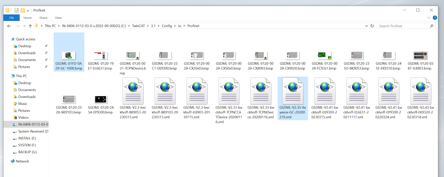
Task: Open recent locations dropdown arrow
Action: pos(24,26)
